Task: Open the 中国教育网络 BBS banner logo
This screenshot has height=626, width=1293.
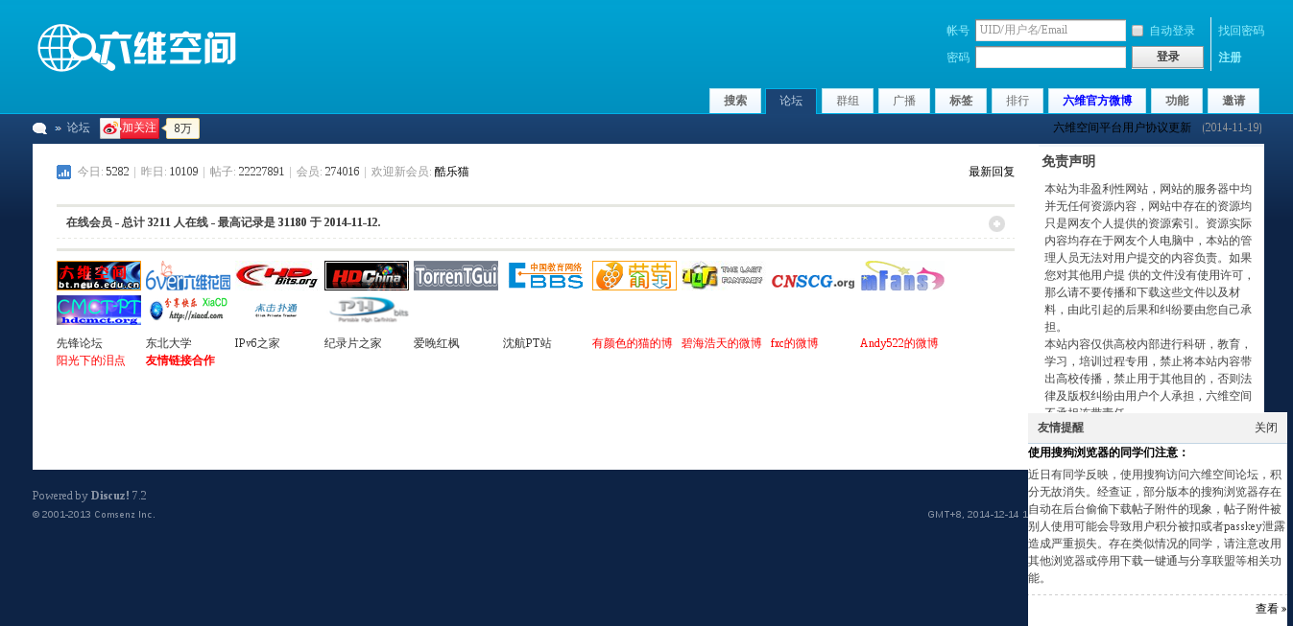Action: [x=545, y=275]
